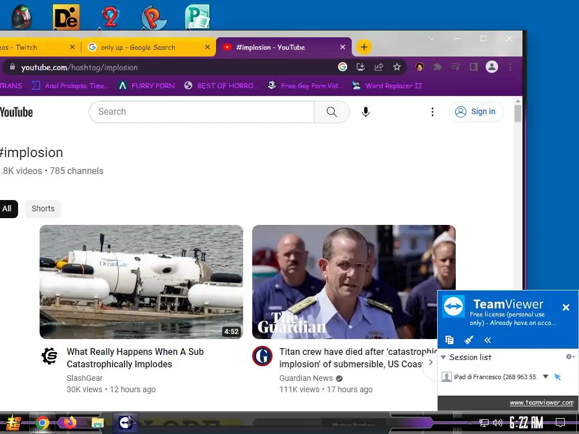Open the Publisher desktop shortcut

(197, 16)
